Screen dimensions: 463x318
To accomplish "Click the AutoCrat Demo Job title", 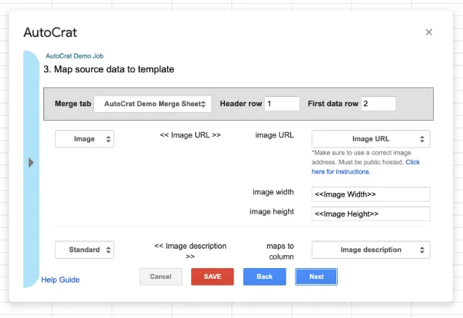I will pyautogui.click(x=75, y=56).
